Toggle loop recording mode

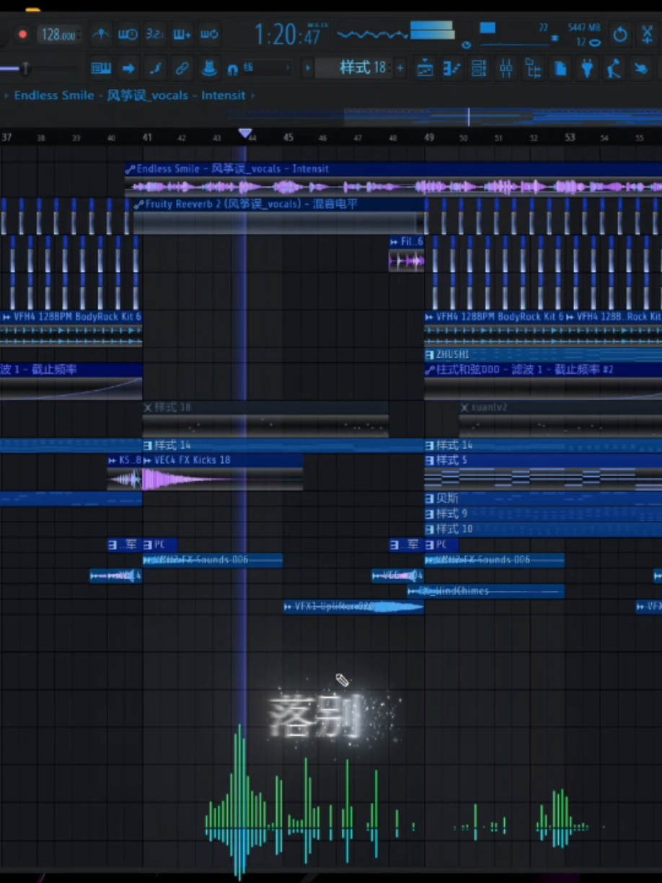[209, 34]
